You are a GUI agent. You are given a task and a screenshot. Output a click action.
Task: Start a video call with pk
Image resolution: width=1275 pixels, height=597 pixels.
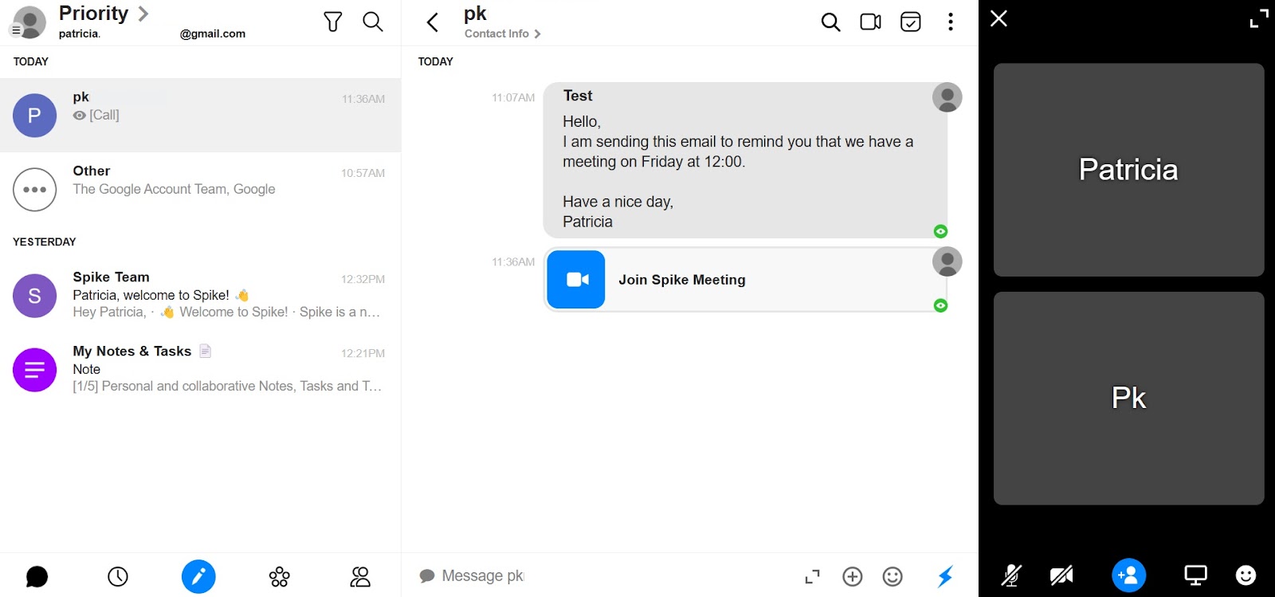870,22
